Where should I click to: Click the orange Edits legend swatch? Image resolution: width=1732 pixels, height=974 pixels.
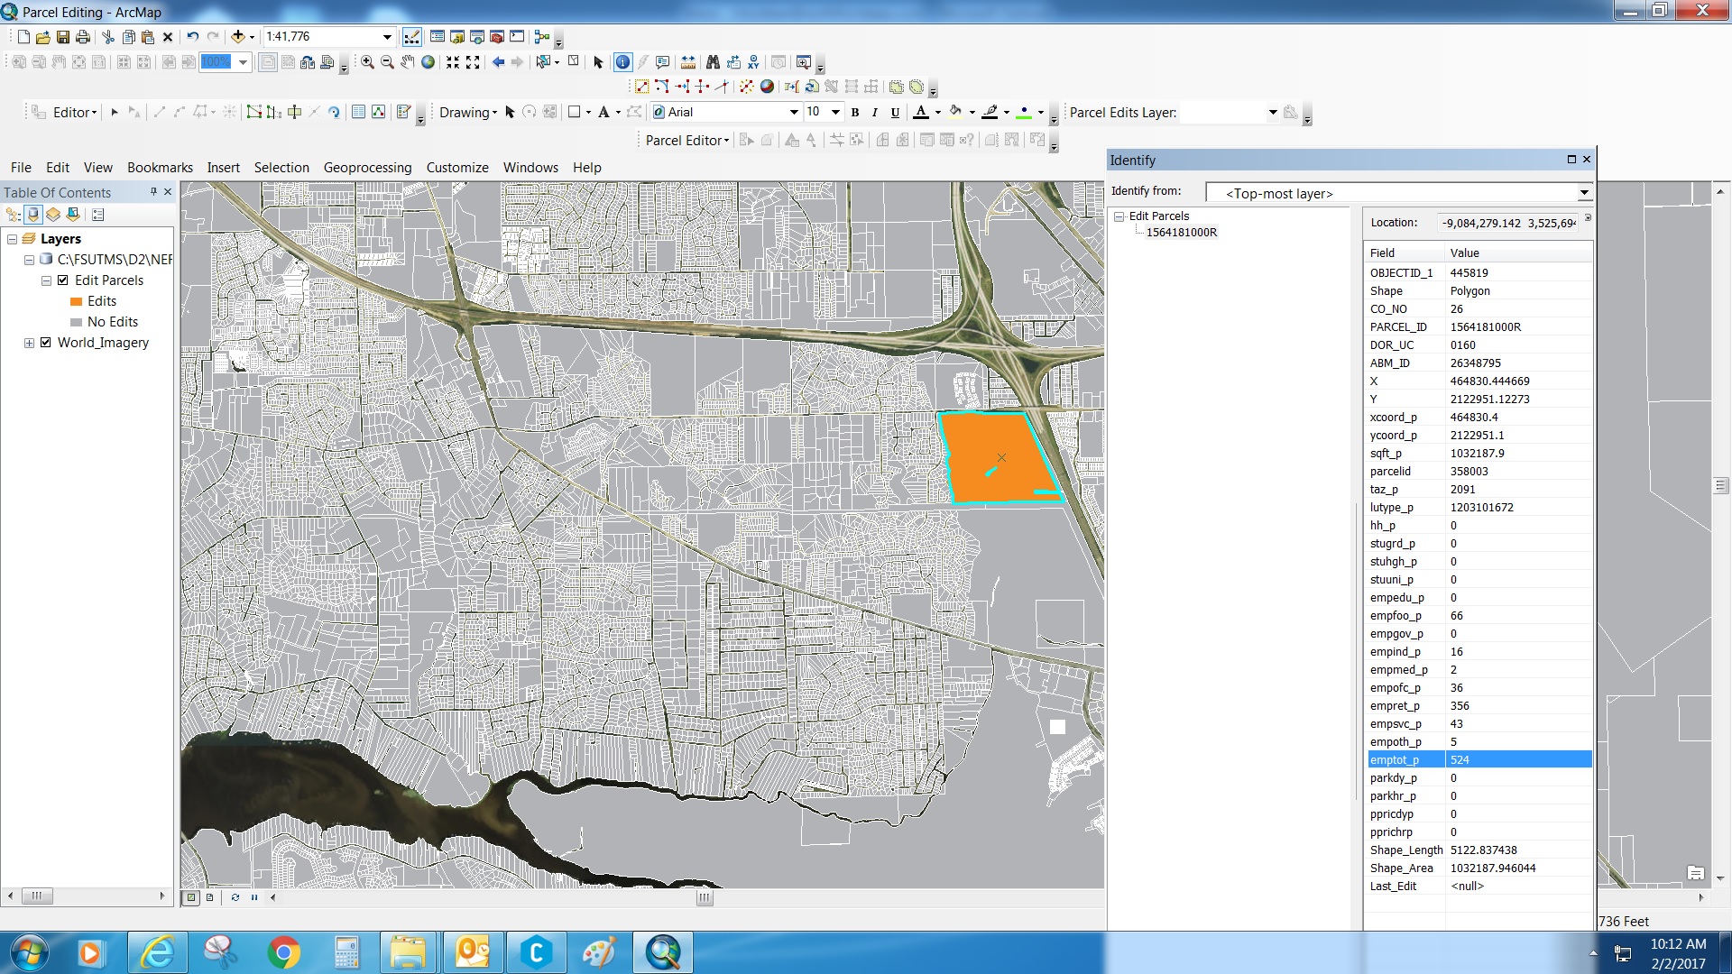pos(77,301)
